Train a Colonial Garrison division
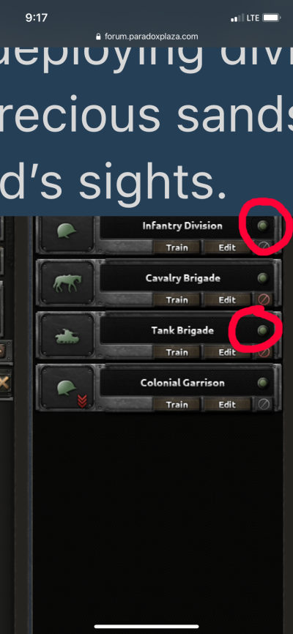Image resolution: width=293 pixels, height=634 pixels. [x=177, y=405]
